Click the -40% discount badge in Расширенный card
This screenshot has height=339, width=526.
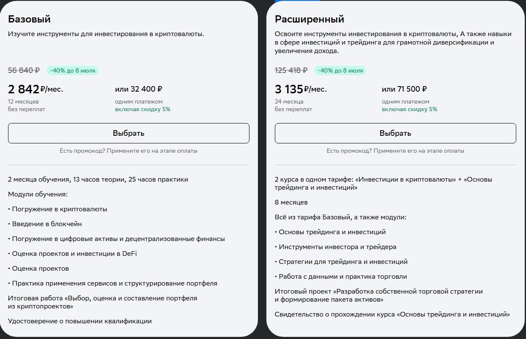click(x=340, y=70)
